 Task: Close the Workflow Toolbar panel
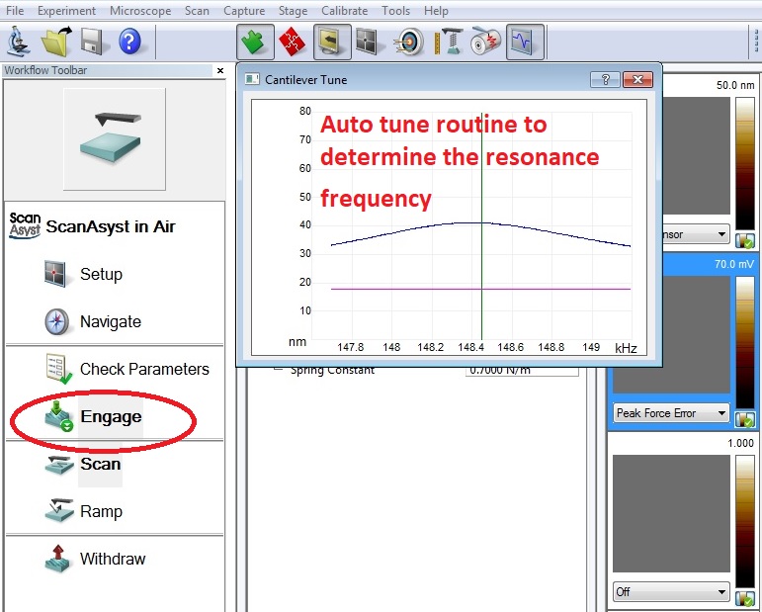tap(219, 71)
